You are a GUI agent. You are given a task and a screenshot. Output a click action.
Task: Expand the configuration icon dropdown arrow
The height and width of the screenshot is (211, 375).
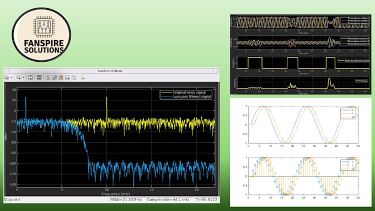(11, 78)
